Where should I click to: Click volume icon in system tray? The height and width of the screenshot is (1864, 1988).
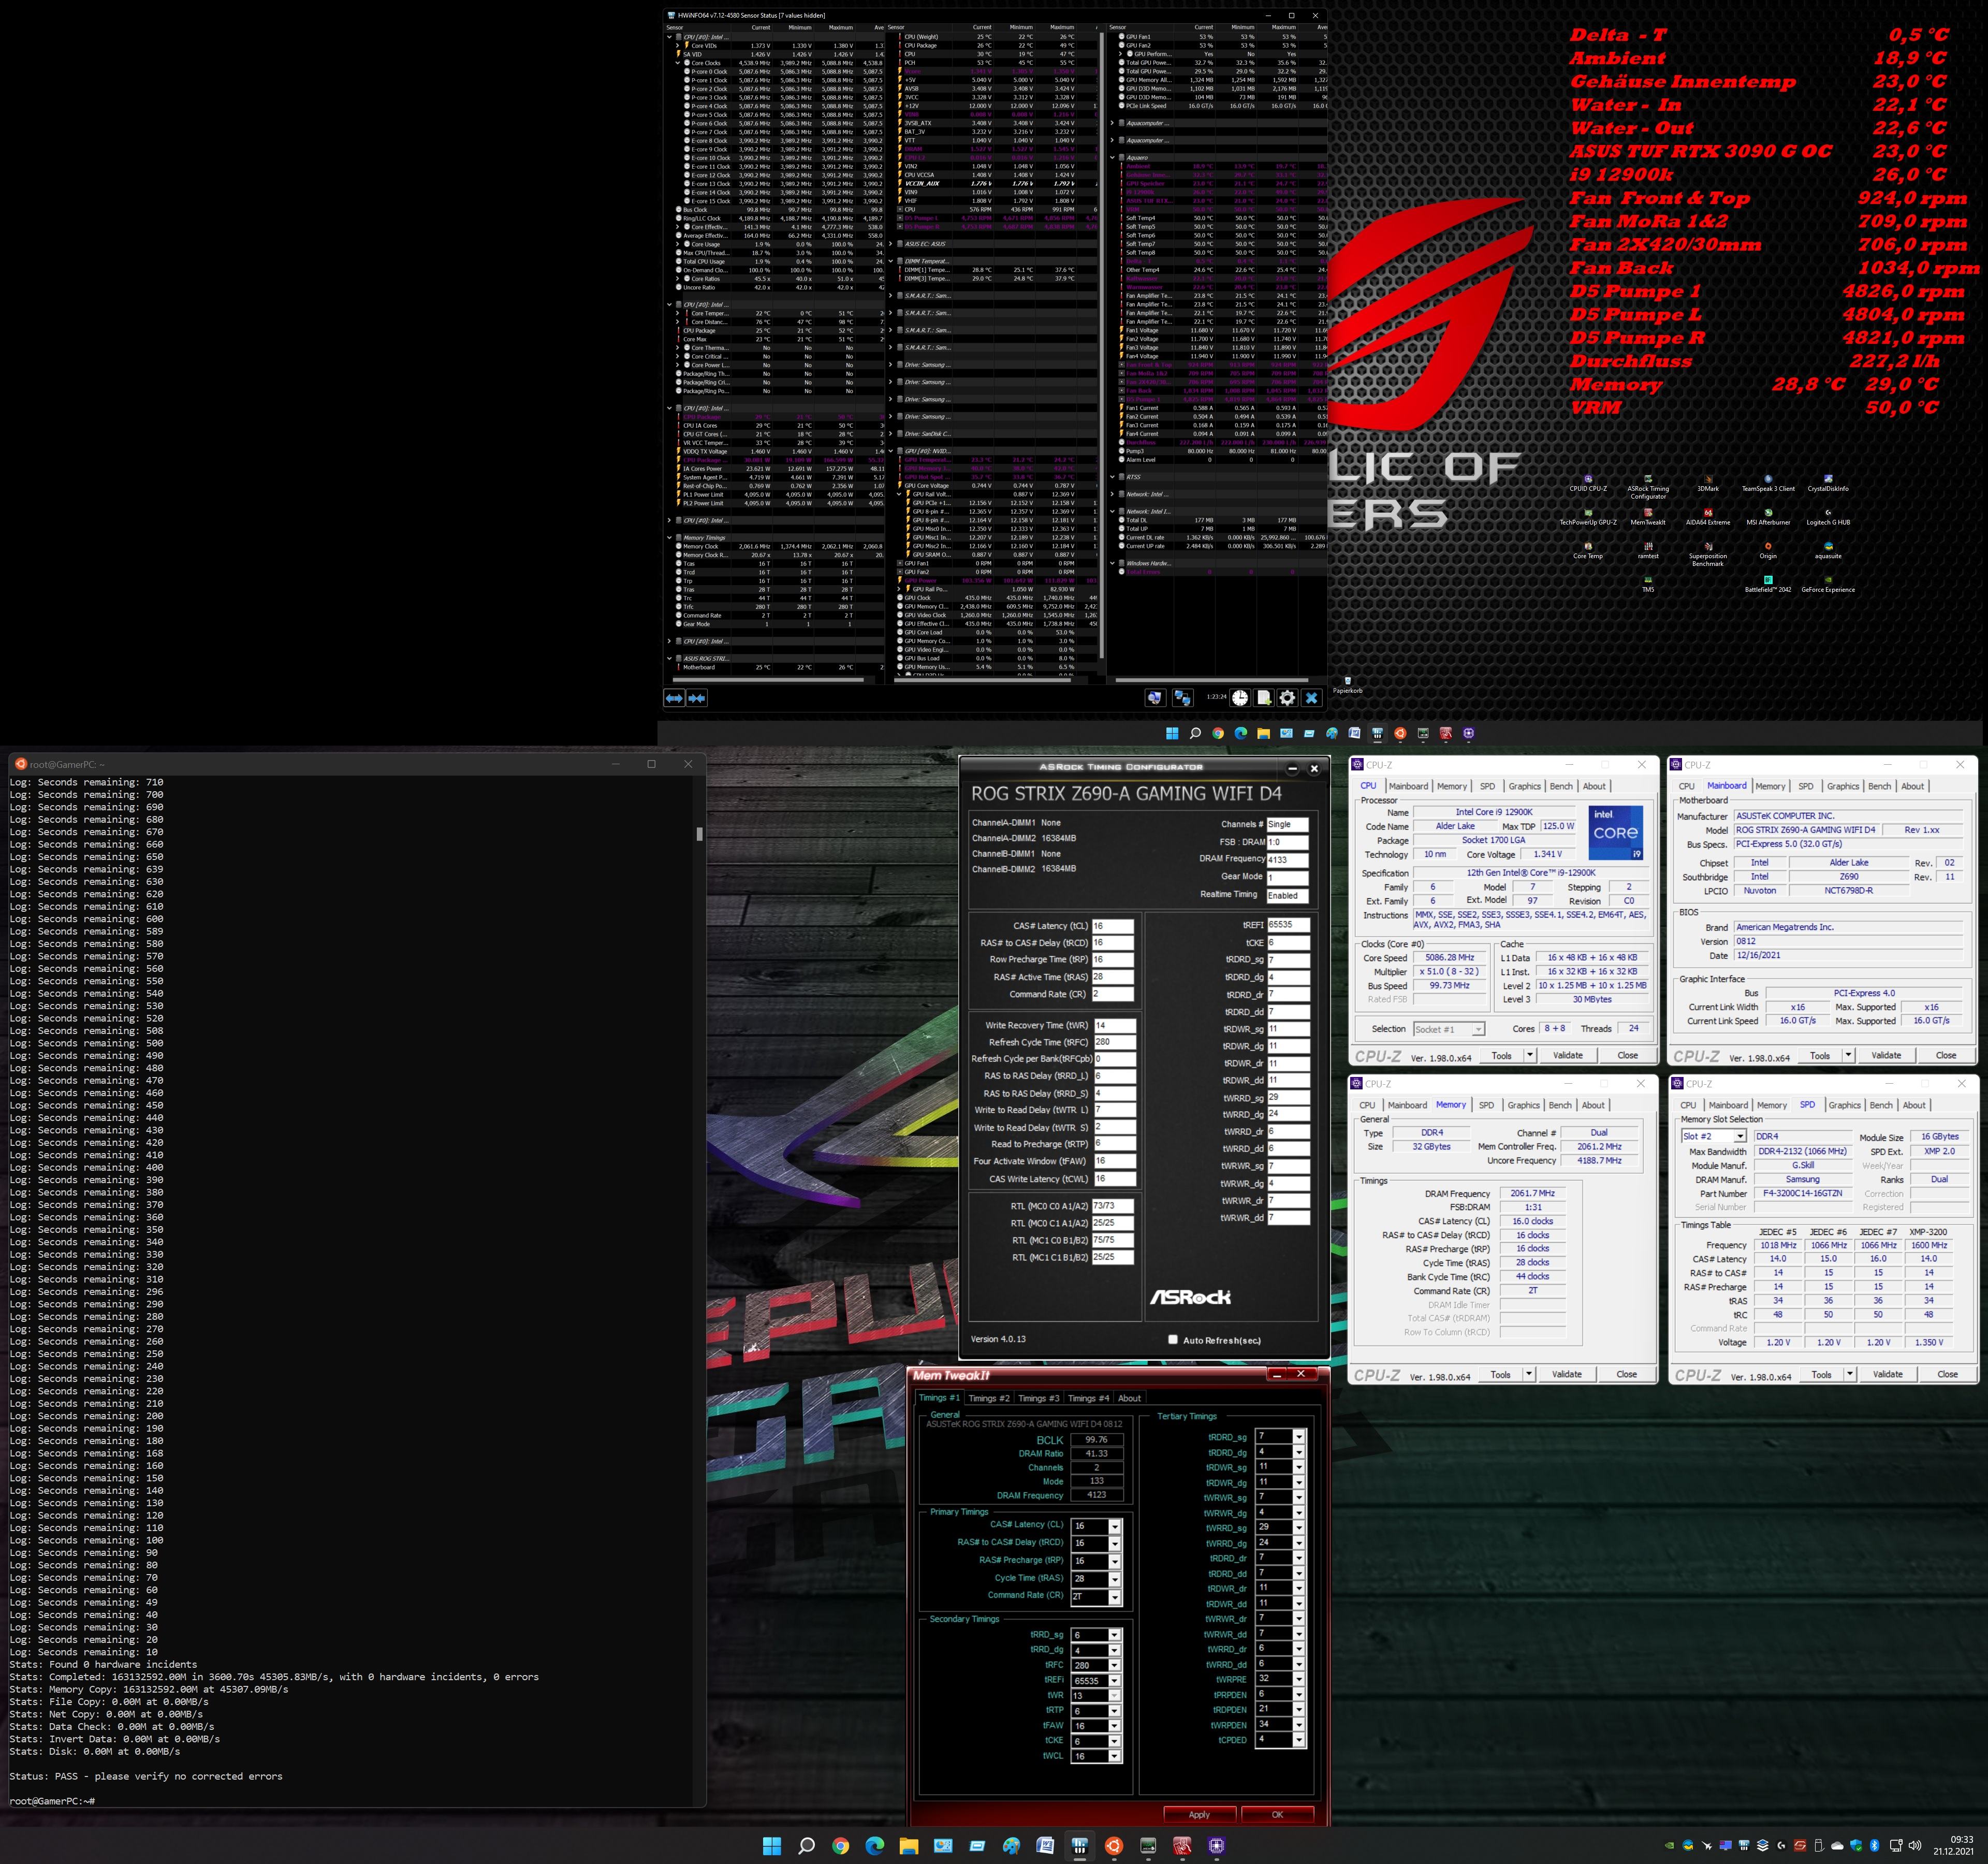[1915, 1845]
